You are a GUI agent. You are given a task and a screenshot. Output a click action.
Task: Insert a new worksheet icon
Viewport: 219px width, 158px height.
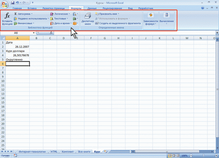click(x=106, y=152)
